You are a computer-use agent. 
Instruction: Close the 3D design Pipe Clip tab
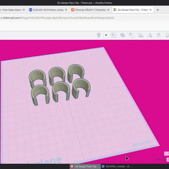pos(150,10)
